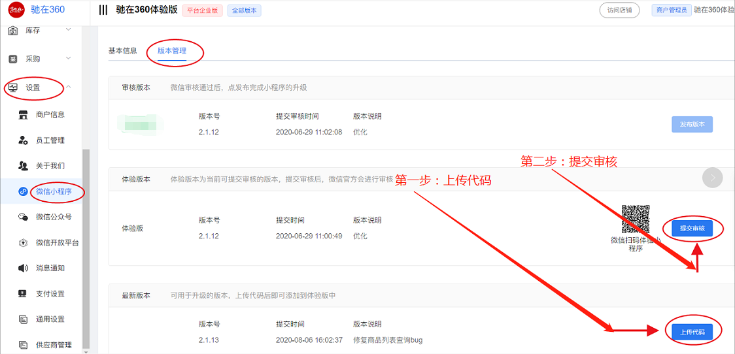This screenshot has width=735, height=354.
Task: Click the 最新版本 section heading
Action: point(137,295)
